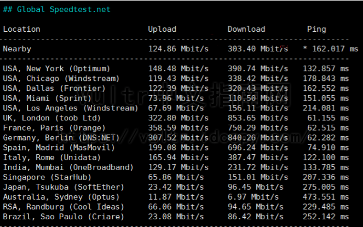Click Sydney ping 473.551 ms
The image size is (363, 227).
[326, 197]
